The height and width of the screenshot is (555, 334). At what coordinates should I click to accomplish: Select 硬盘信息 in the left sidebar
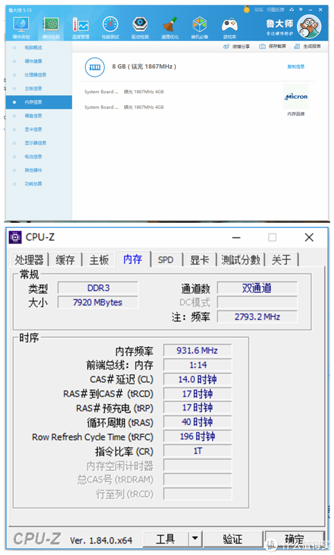tap(33, 116)
